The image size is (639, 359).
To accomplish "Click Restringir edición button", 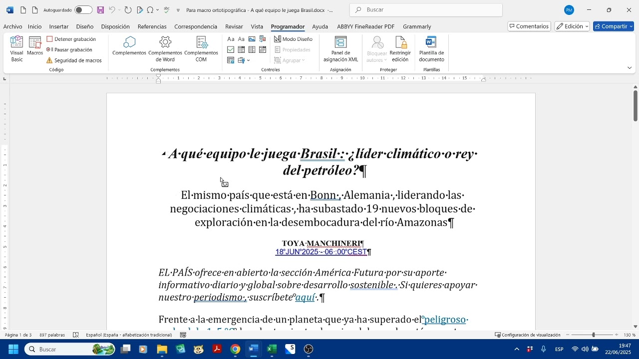I will [x=400, y=49].
